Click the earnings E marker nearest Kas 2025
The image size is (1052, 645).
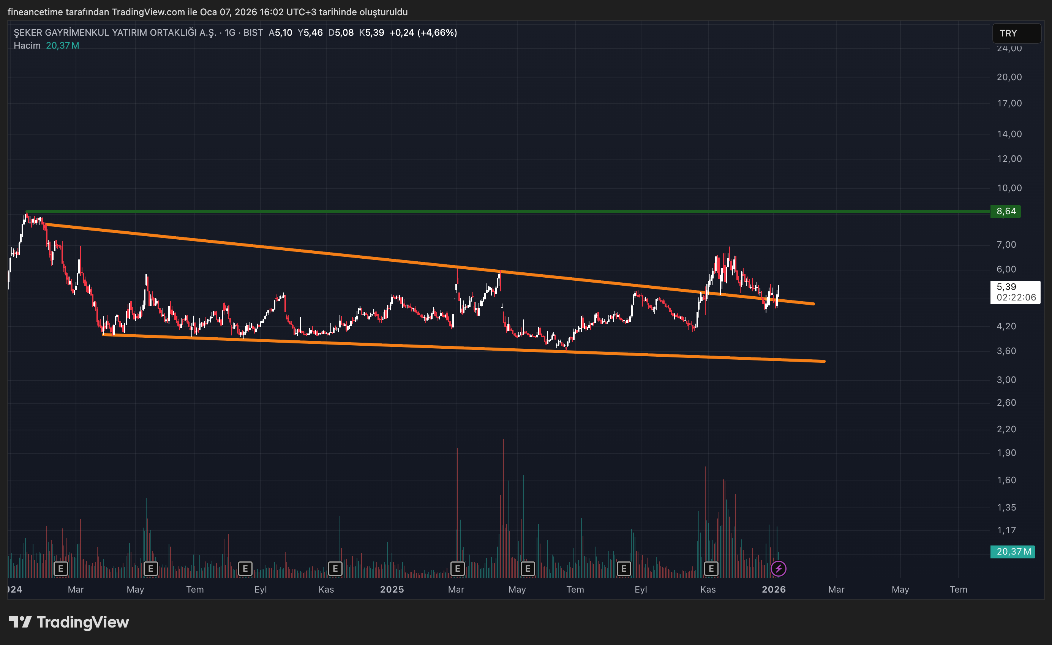point(711,569)
